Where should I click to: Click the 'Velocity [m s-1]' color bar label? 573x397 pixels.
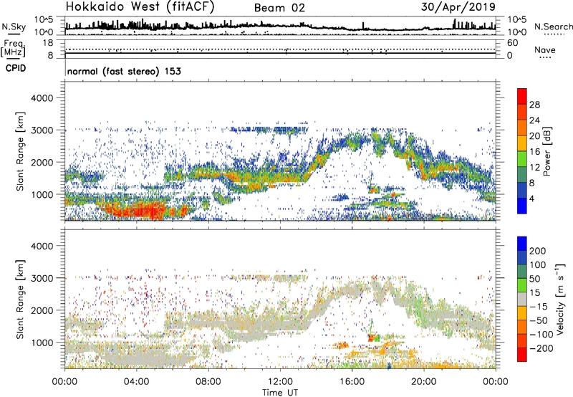point(559,299)
